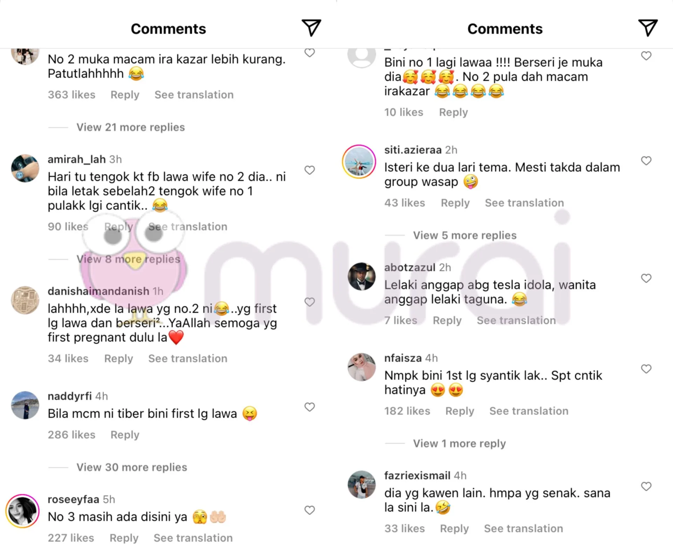This screenshot has height=547, width=673.
Task: Expand 'View 5 more replies' thread
Action: pos(465,235)
